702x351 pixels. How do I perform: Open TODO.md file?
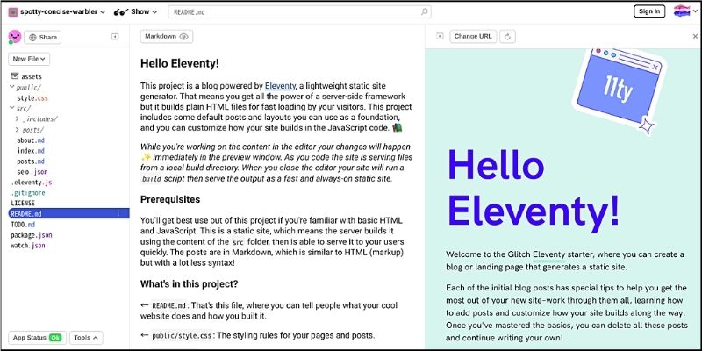(x=23, y=225)
